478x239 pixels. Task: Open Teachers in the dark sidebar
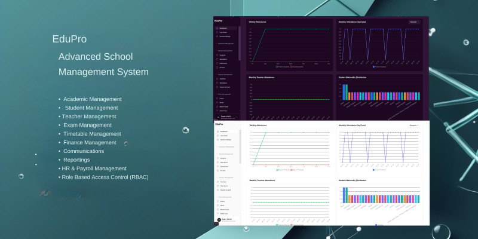pos(222,78)
